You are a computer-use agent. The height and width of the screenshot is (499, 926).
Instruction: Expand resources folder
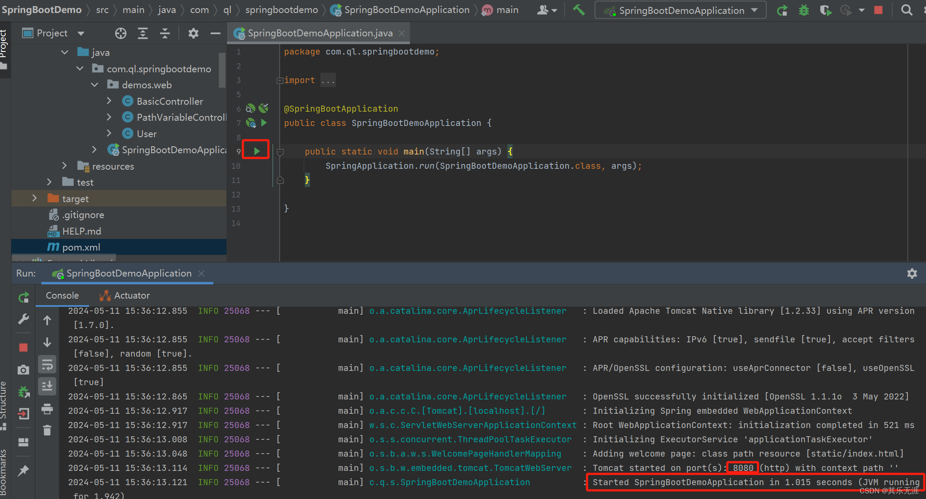[65, 166]
